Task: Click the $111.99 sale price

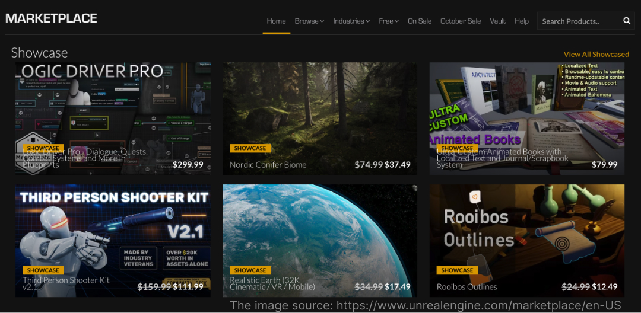Action: 188,287
